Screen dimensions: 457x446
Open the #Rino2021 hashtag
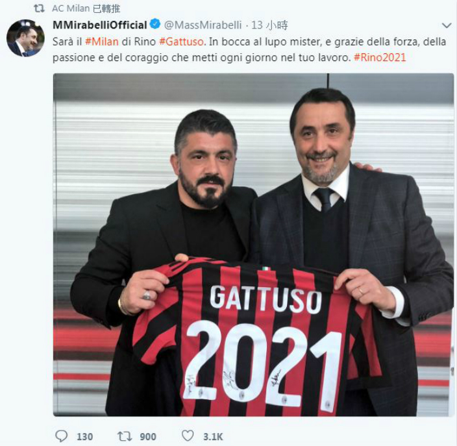[380, 57]
